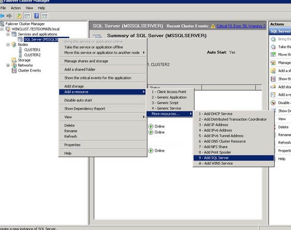Click the CLUSTER1 server icon
291x230 pixels.
tap(20, 50)
